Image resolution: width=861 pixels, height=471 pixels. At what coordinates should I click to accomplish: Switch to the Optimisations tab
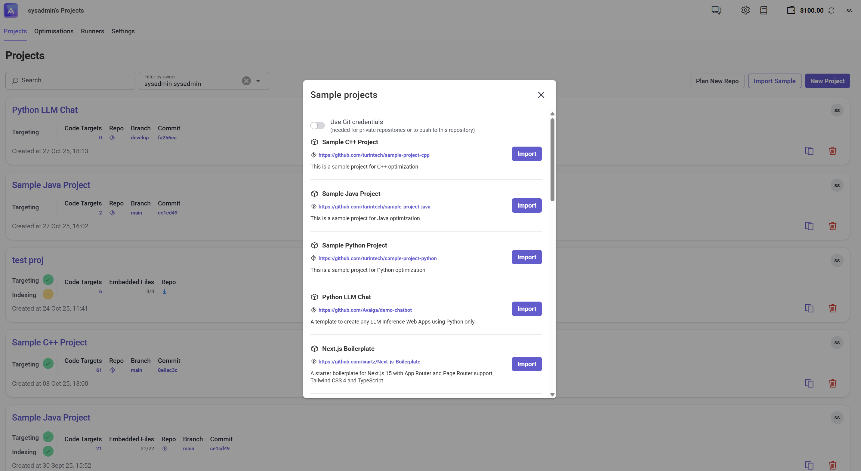pos(54,31)
